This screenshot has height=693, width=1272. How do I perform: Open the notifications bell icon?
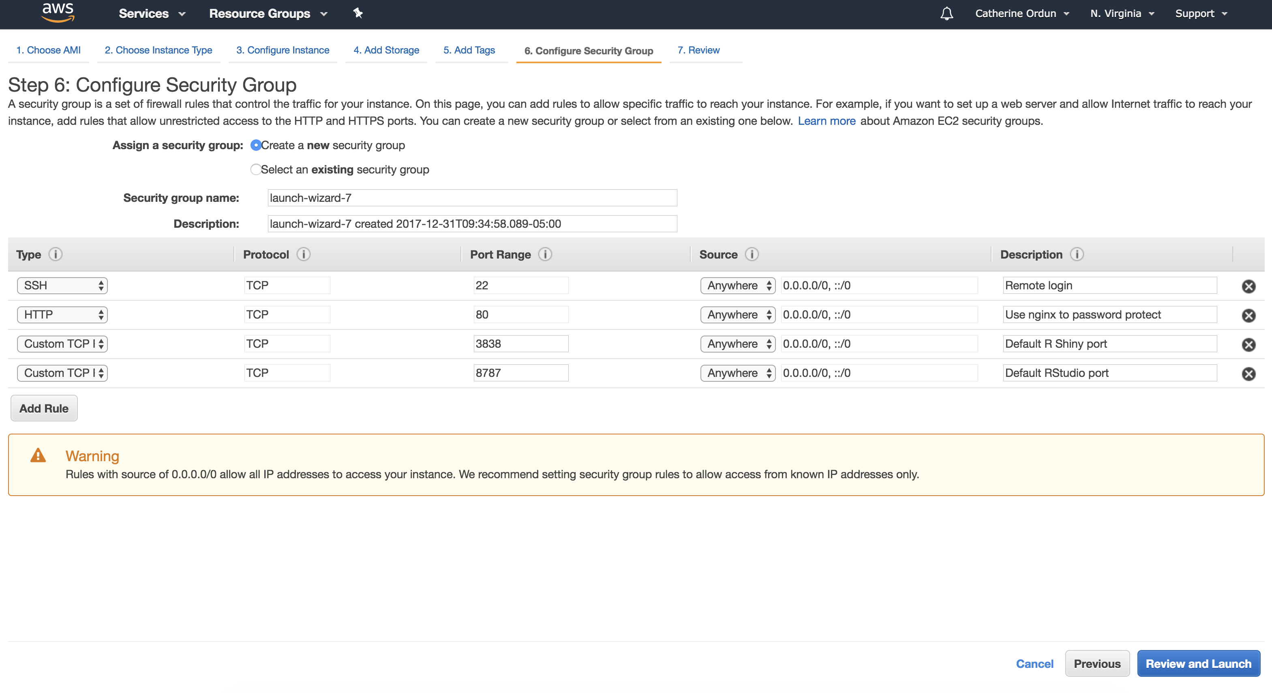pos(946,13)
